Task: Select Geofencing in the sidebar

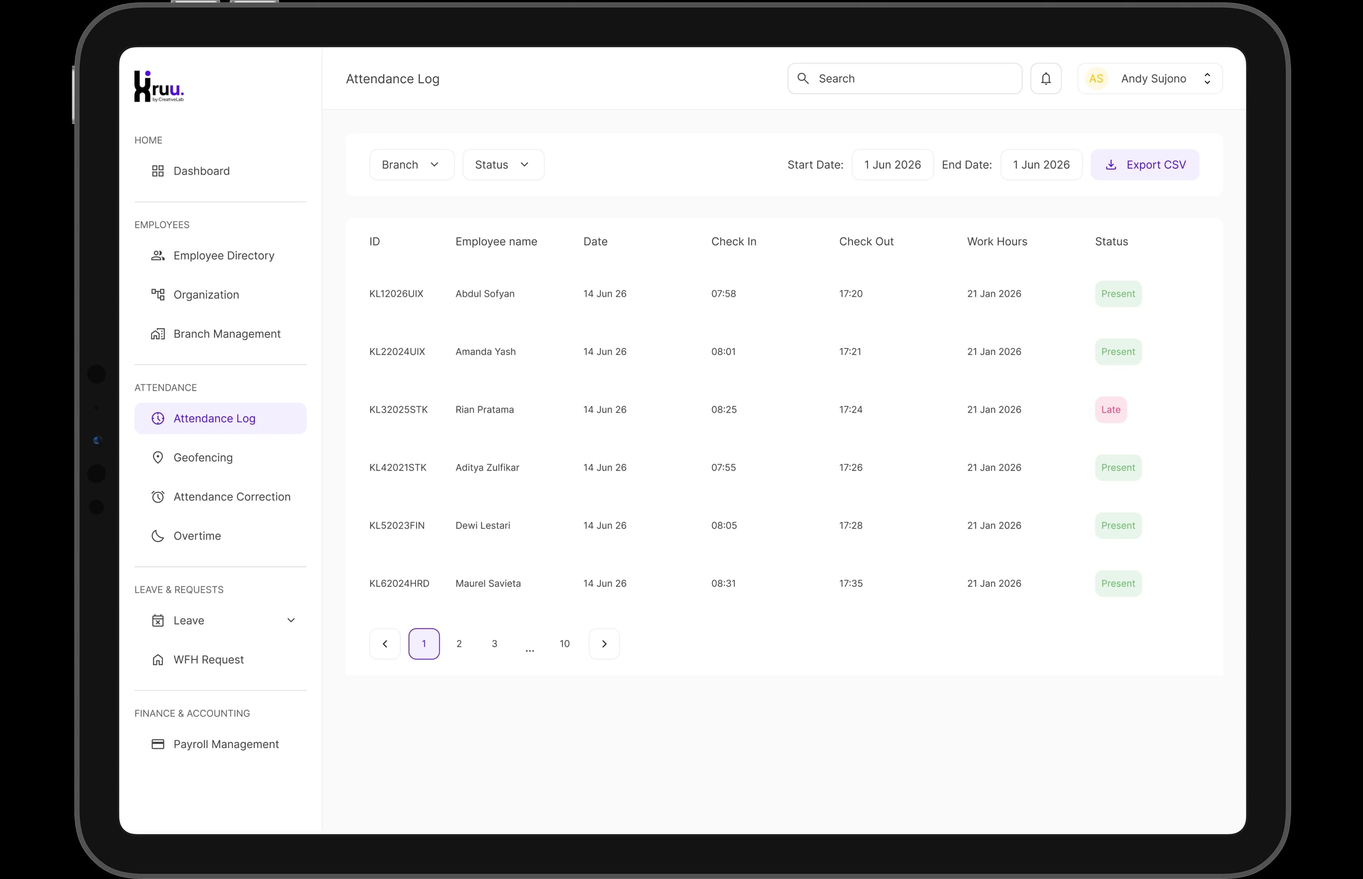Action: click(220, 458)
